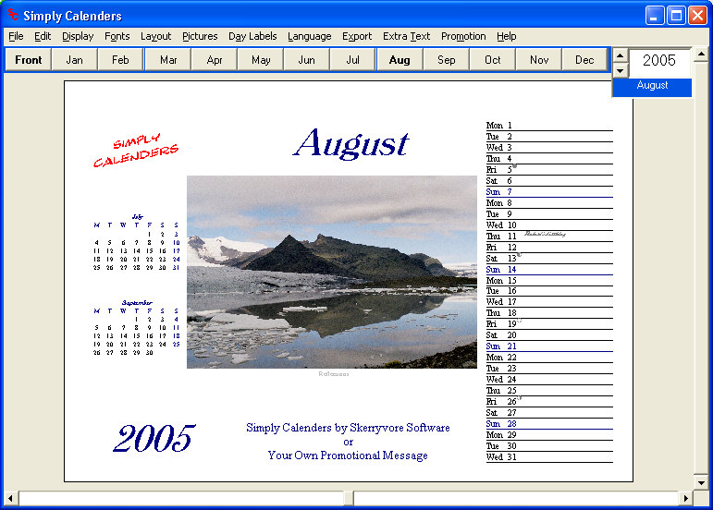Click the 'Sun 21' day row
The height and width of the screenshot is (510, 713).
[549, 346]
